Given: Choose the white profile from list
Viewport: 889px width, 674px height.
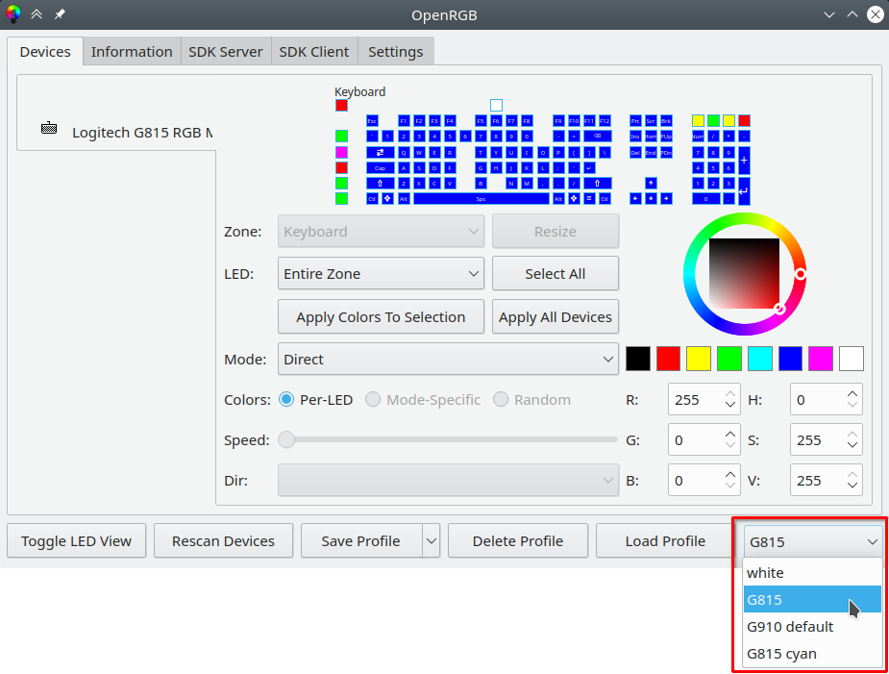Looking at the screenshot, I should [x=812, y=572].
